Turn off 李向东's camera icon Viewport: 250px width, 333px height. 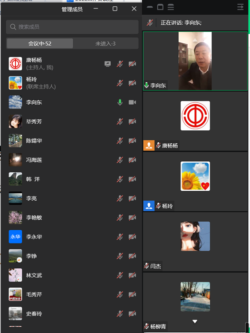[x=132, y=102]
